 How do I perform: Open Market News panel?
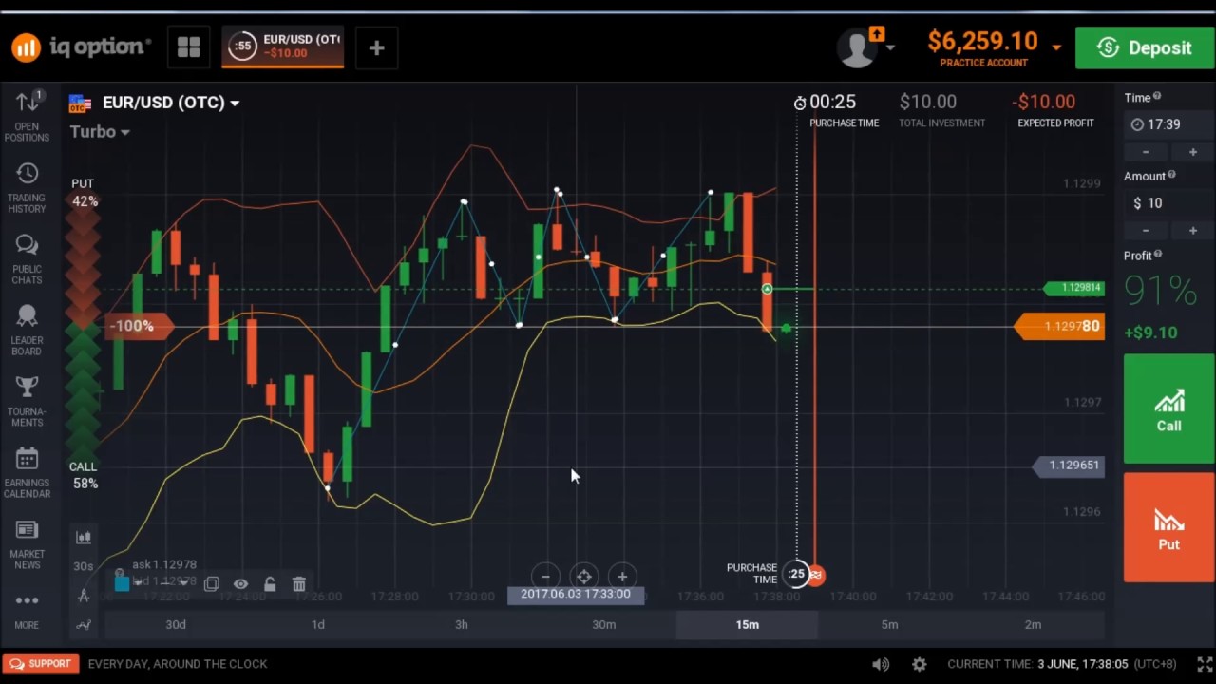[27, 543]
